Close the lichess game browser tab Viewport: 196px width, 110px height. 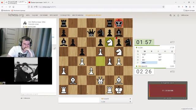tap(26, 2)
